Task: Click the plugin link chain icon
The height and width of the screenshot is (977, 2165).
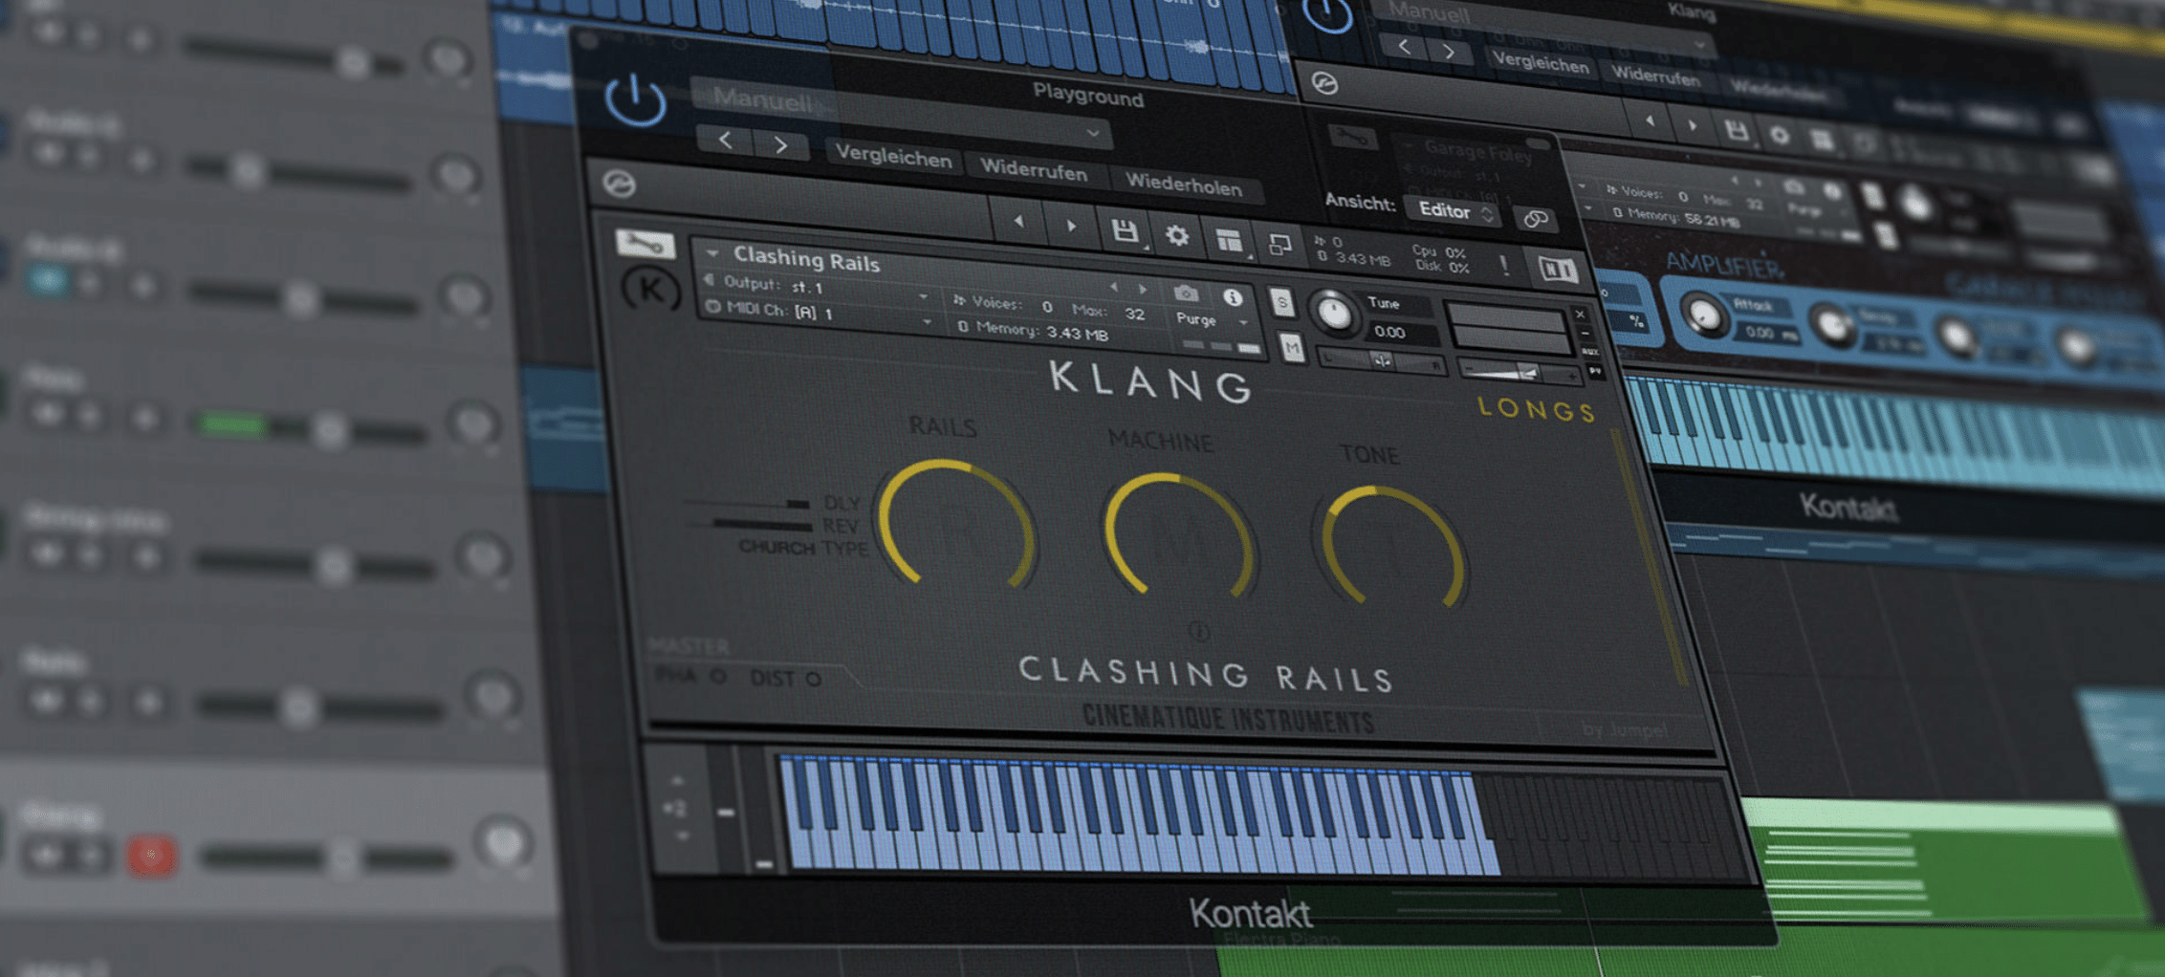Action: coord(1536,219)
